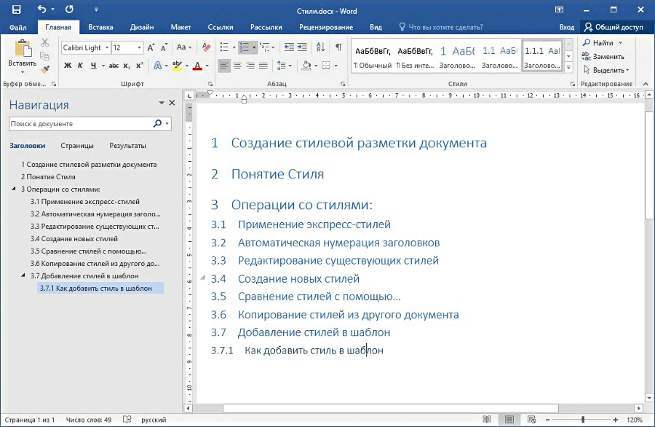Toggle italic formatting with the К button

coord(81,66)
